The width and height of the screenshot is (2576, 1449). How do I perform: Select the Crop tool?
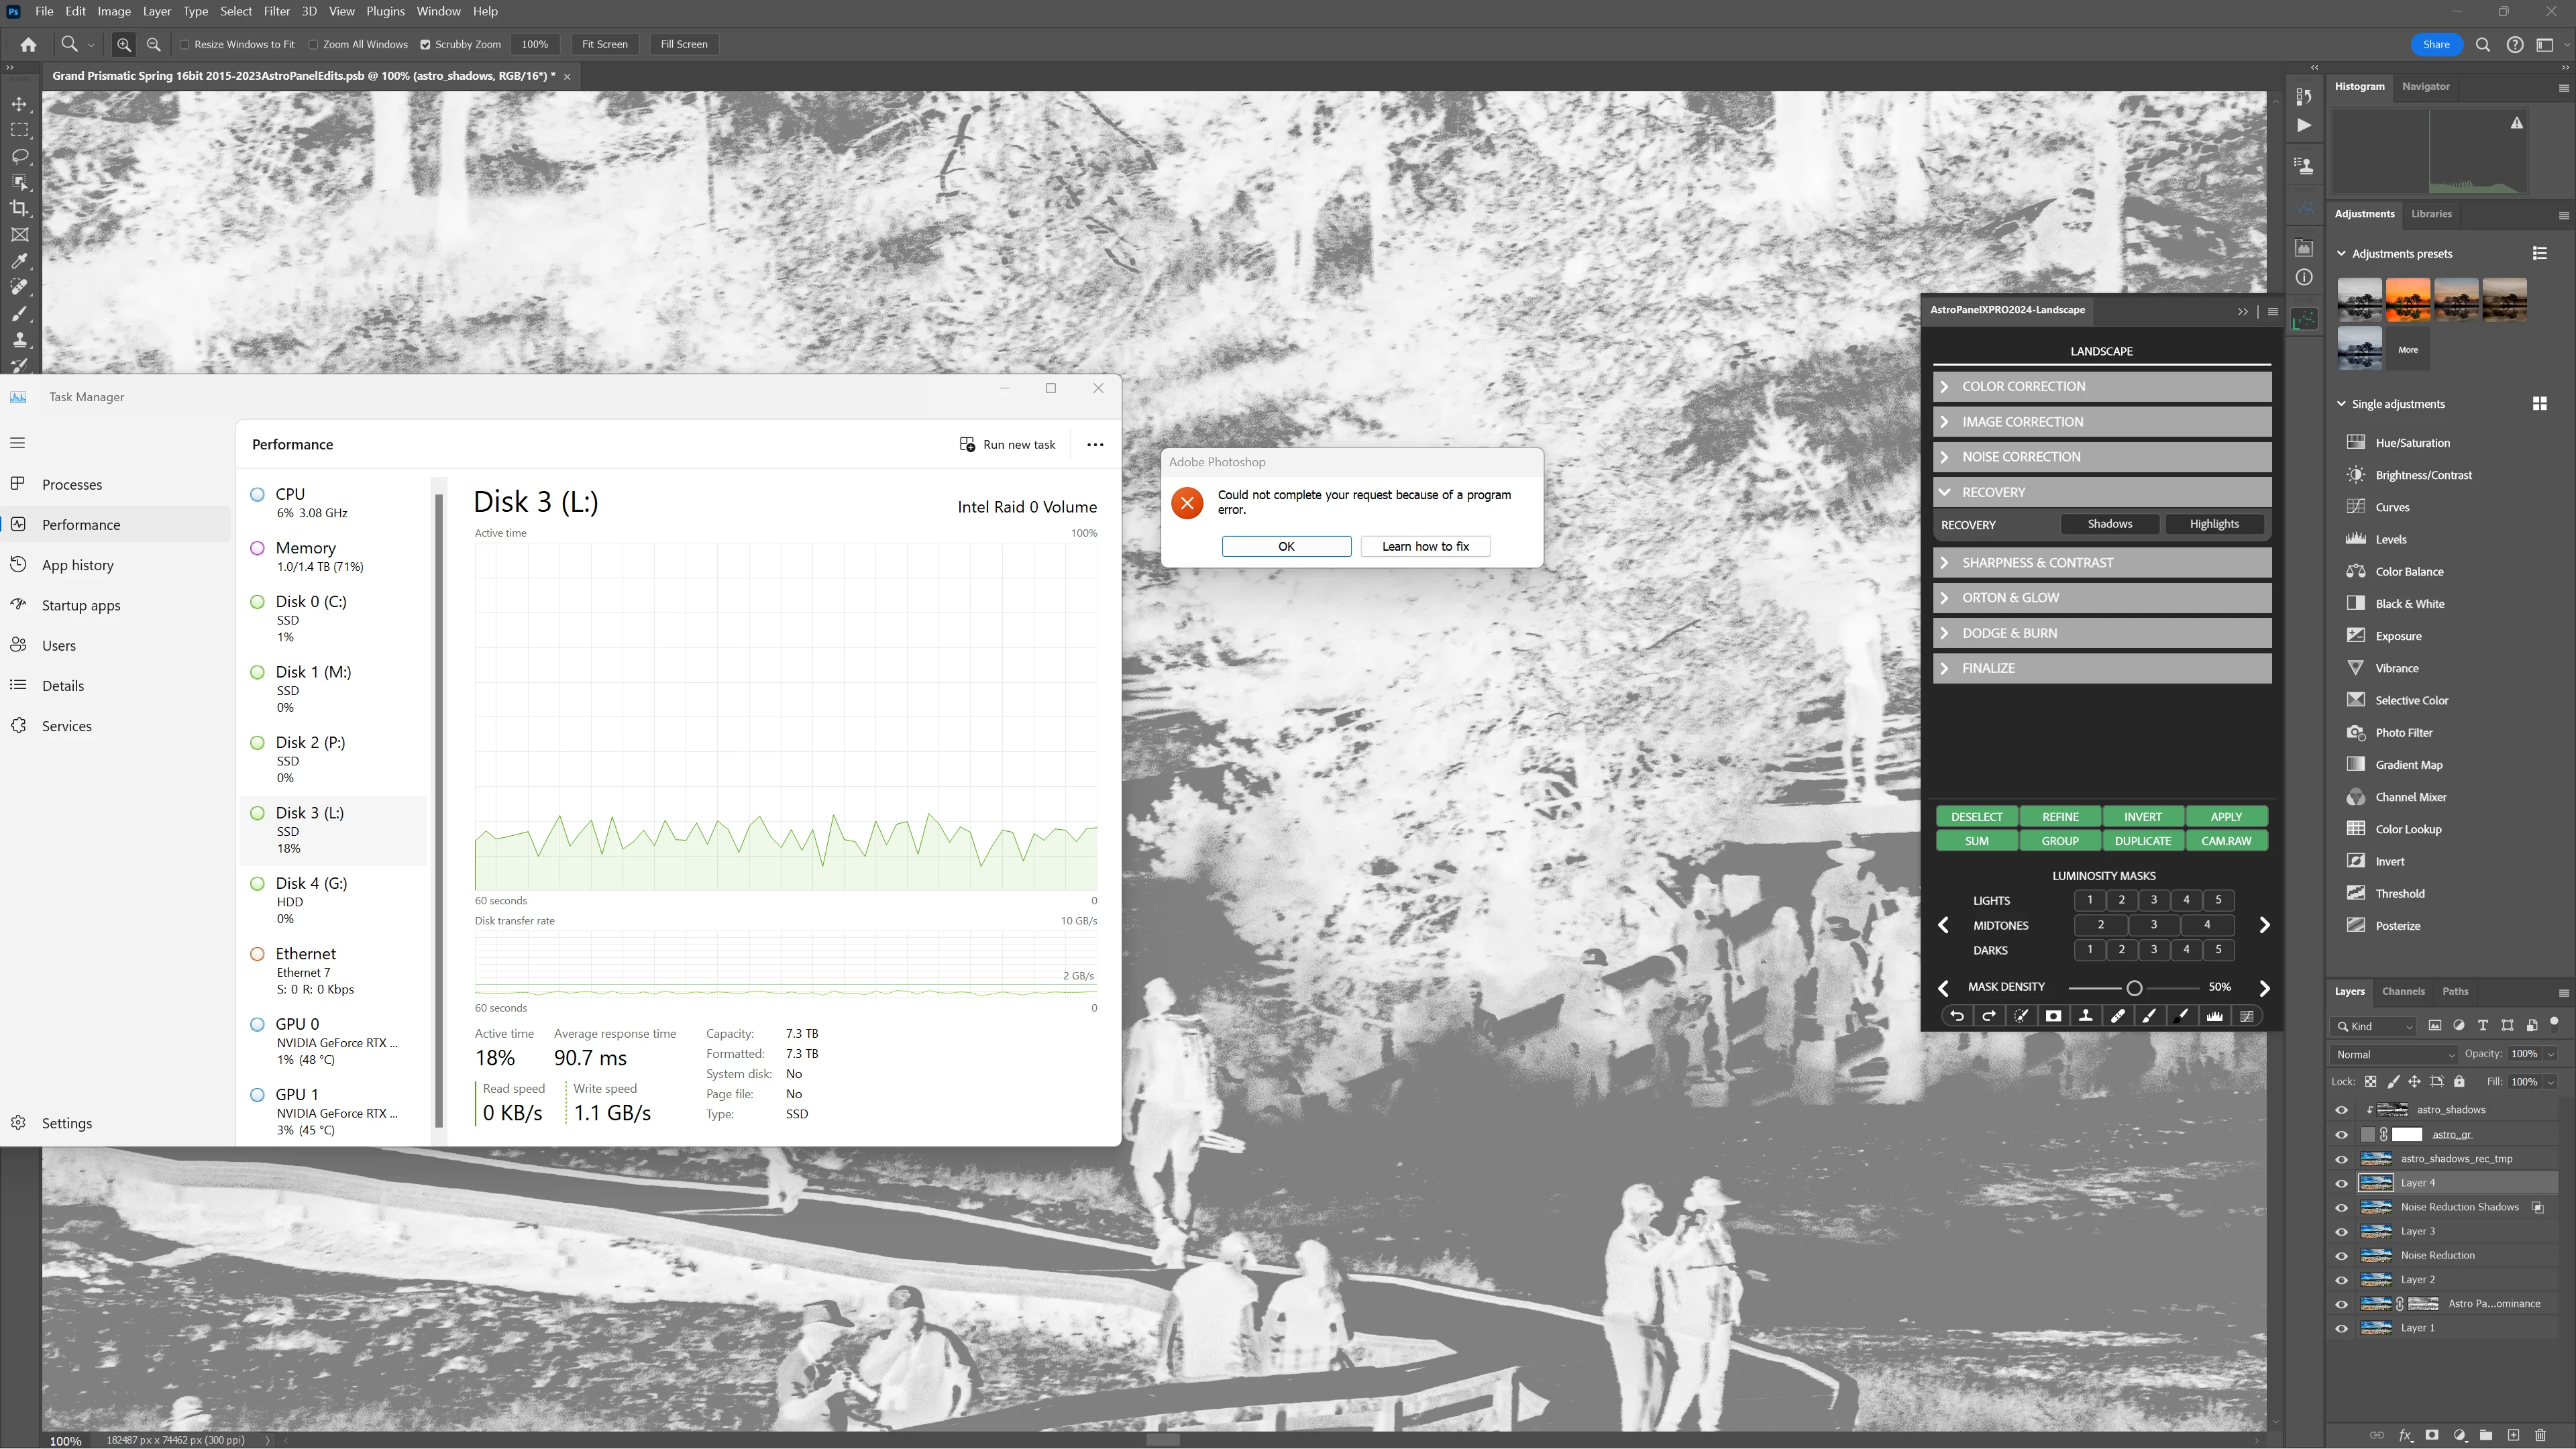19,208
